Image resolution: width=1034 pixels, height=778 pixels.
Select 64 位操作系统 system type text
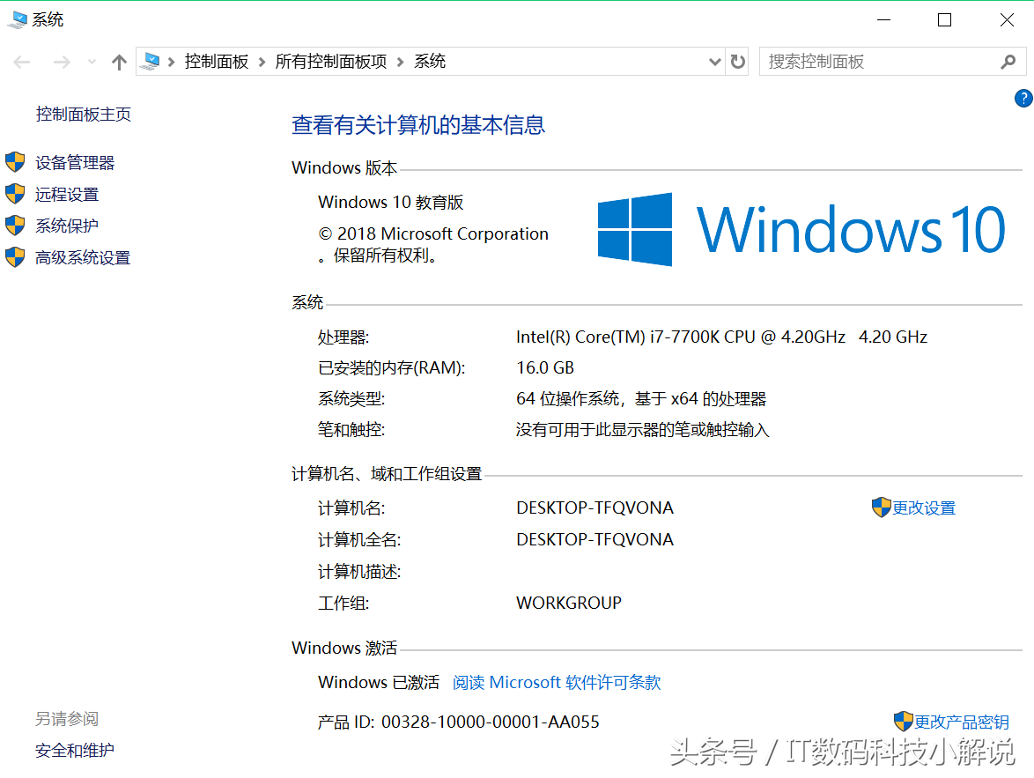[x=641, y=398]
